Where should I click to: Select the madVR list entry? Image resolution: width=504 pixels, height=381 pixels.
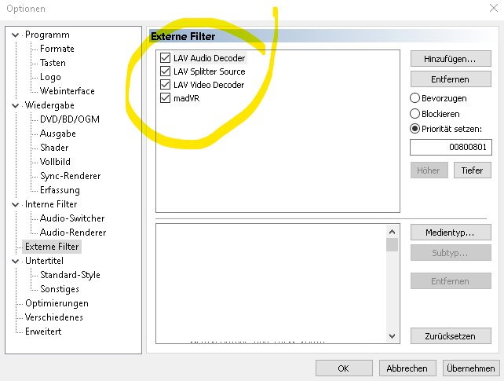186,98
